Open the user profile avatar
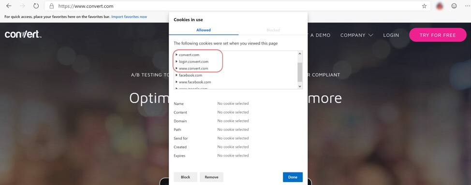Viewport: 471px width, 185px height. 440,6
